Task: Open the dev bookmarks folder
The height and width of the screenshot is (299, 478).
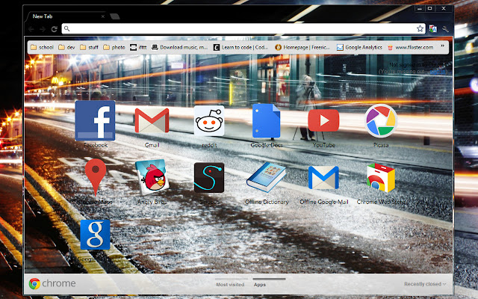Action: (66, 47)
